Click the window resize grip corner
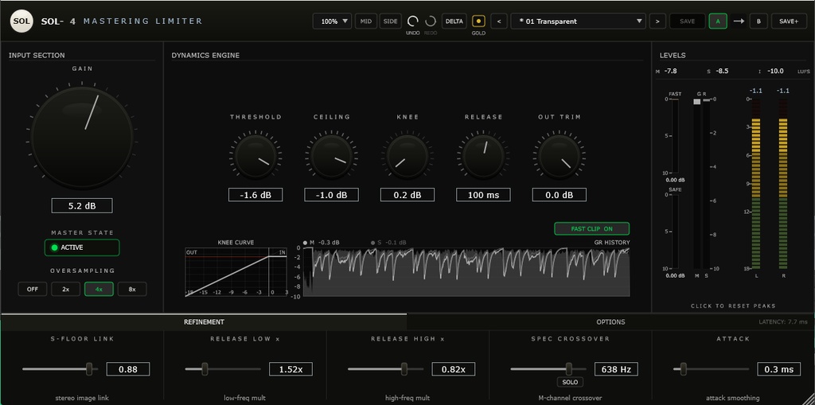Viewport: 815px width, 405px height. click(x=809, y=399)
